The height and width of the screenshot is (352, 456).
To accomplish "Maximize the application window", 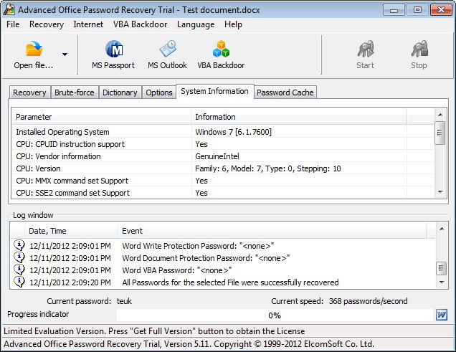I will point(417,10).
